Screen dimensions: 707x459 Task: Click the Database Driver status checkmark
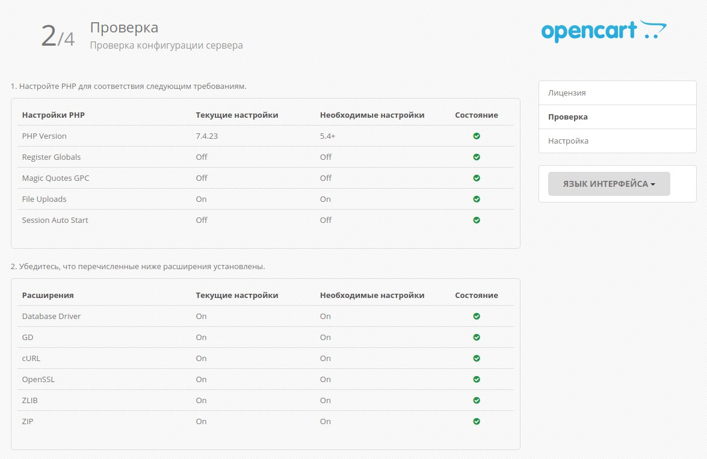pyautogui.click(x=477, y=317)
